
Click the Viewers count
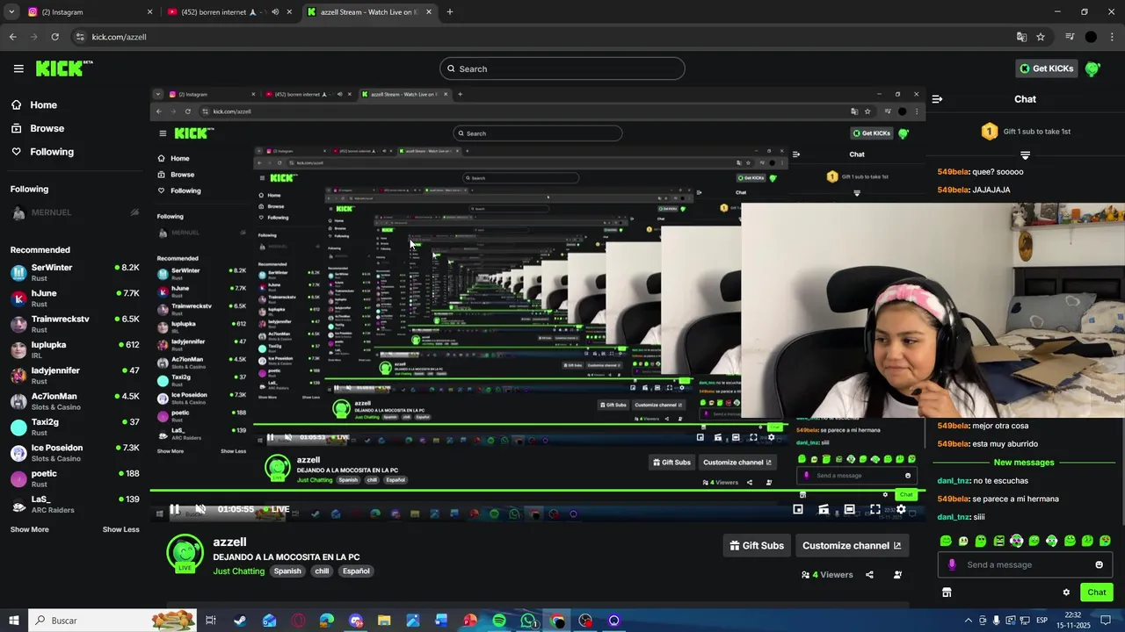coord(827,575)
